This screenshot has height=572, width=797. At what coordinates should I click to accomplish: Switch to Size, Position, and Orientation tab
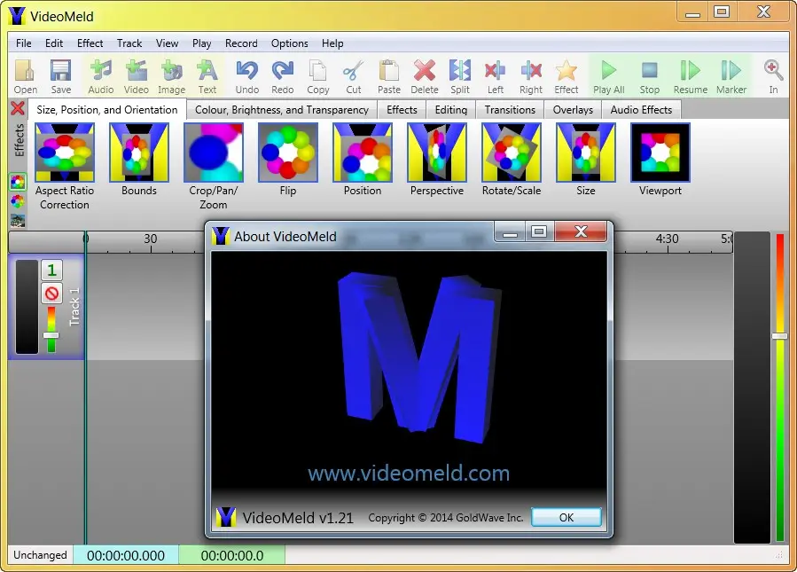pyautogui.click(x=106, y=110)
